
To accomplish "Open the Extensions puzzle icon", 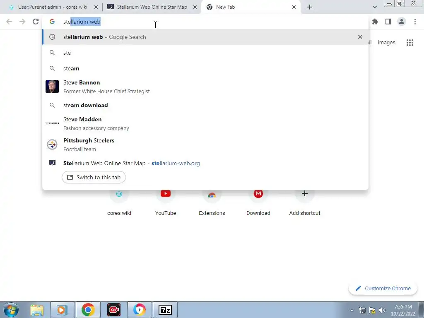I will click(375, 22).
